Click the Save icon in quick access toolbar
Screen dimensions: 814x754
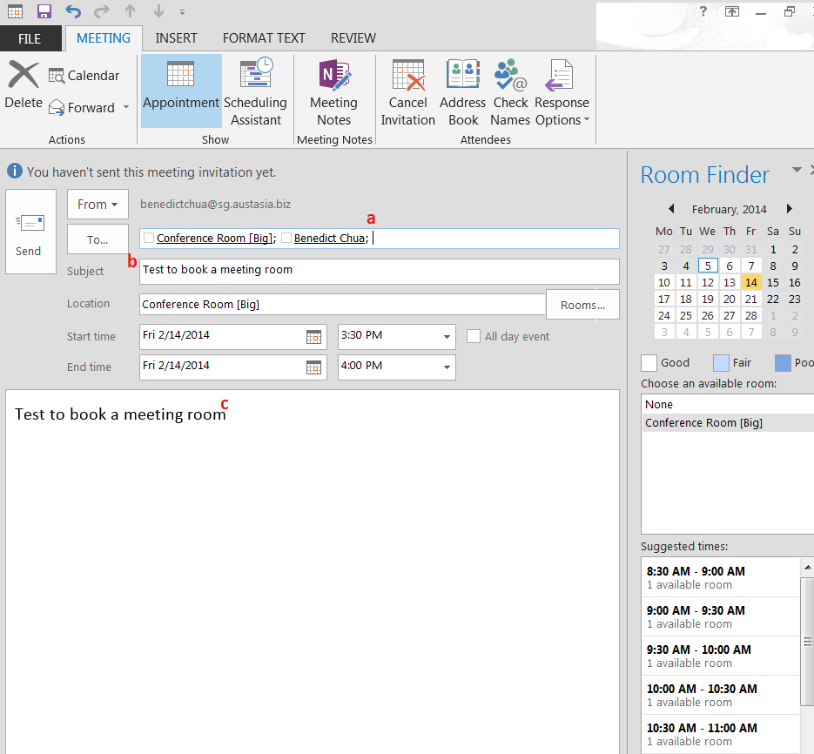coord(44,11)
